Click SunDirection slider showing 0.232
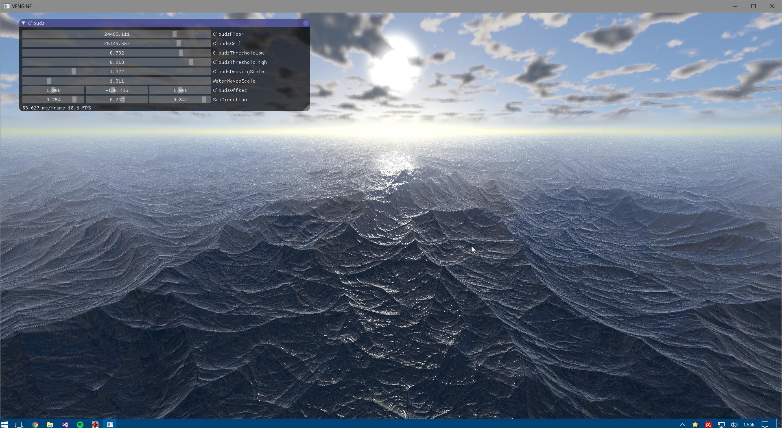This screenshot has height=428, width=782. pos(117,100)
